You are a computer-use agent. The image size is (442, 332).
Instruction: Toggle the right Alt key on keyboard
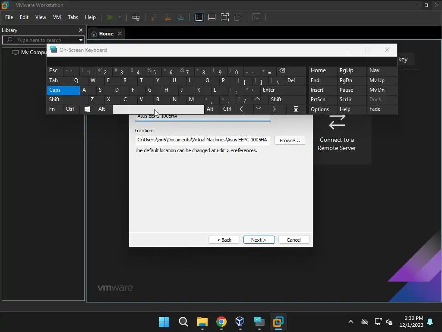click(212, 109)
